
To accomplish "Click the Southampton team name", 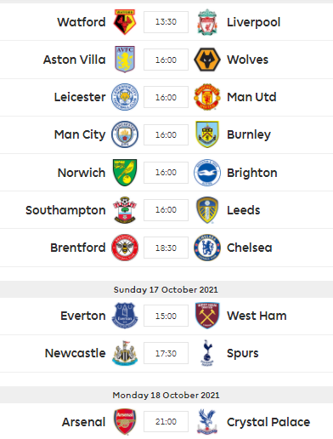I will point(65,210).
